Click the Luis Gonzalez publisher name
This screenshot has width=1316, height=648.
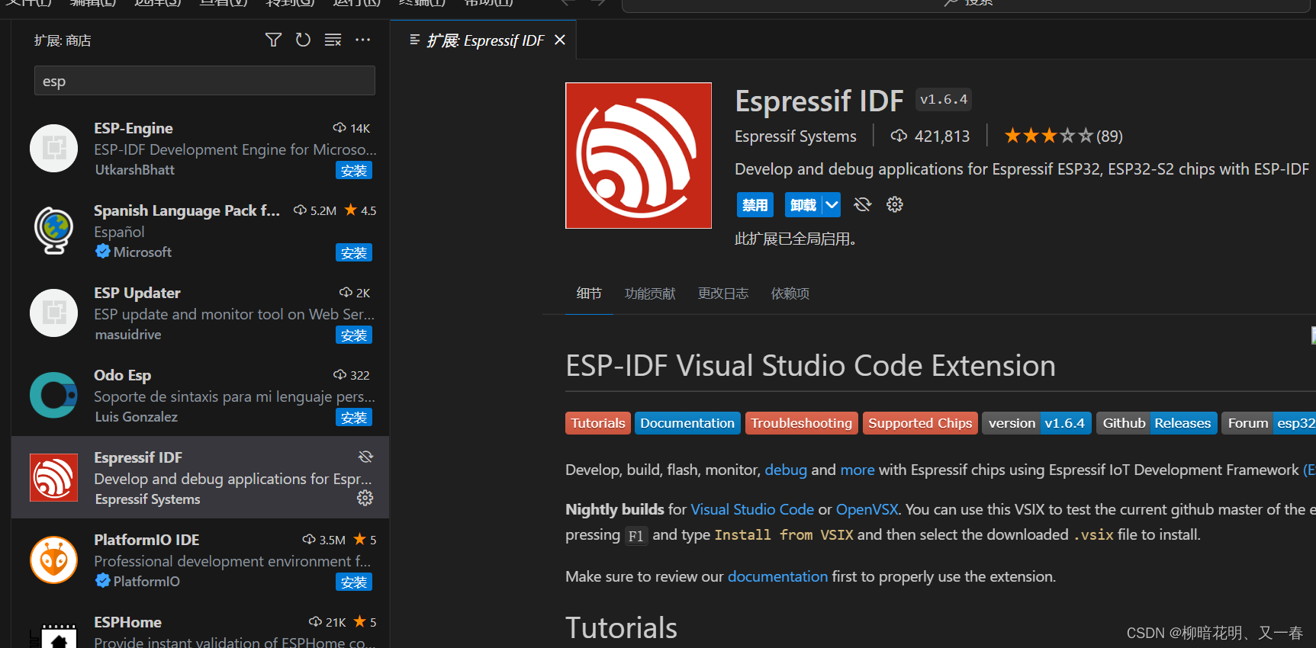pos(137,417)
